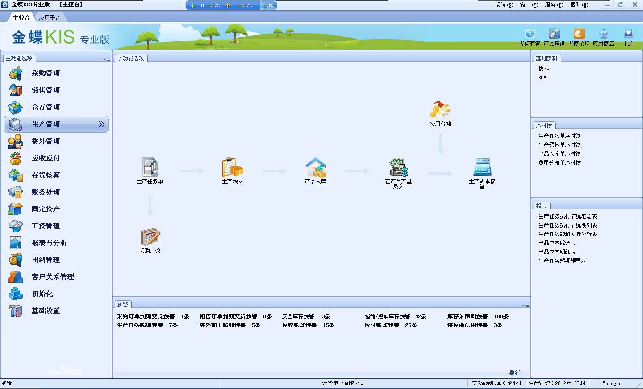This screenshot has height=389, width=643.
Task: Open 生产任务单序时簿 link
Action: (x=559, y=136)
